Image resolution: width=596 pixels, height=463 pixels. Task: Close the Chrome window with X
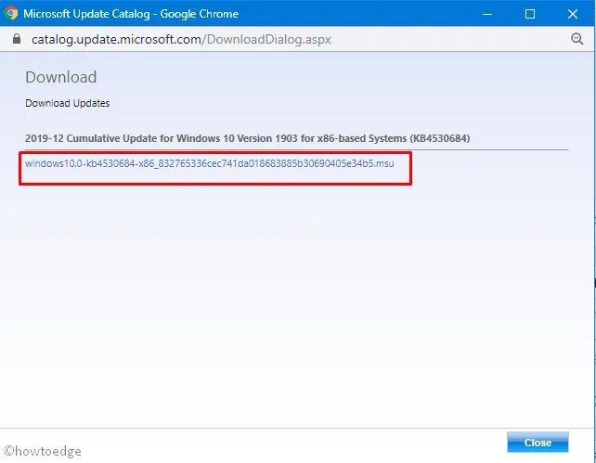pyautogui.click(x=573, y=14)
